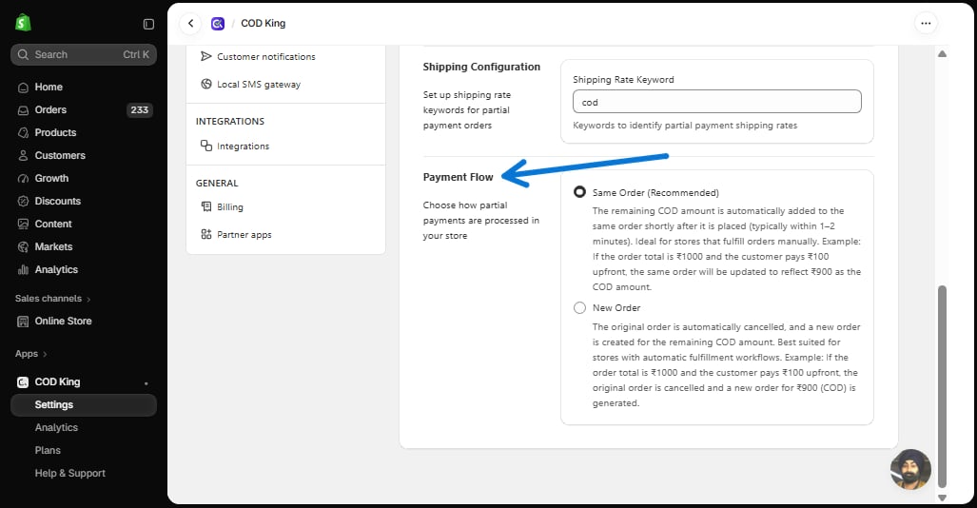Click the Orders inbox icon
Viewport: 977px width, 508px height.
(23, 110)
